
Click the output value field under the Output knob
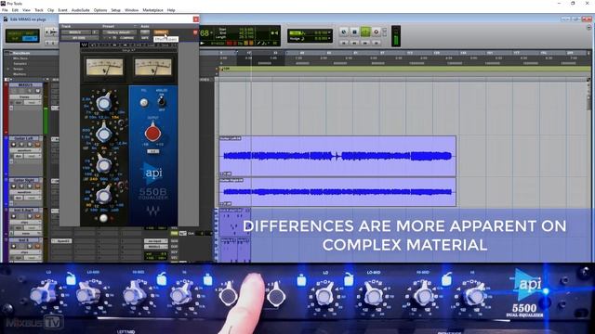(152, 151)
